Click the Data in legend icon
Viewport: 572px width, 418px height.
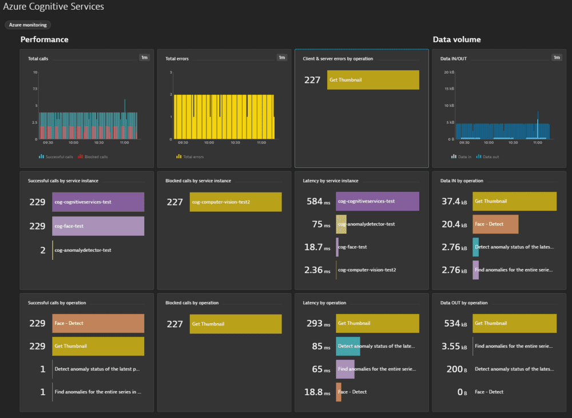tap(454, 156)
